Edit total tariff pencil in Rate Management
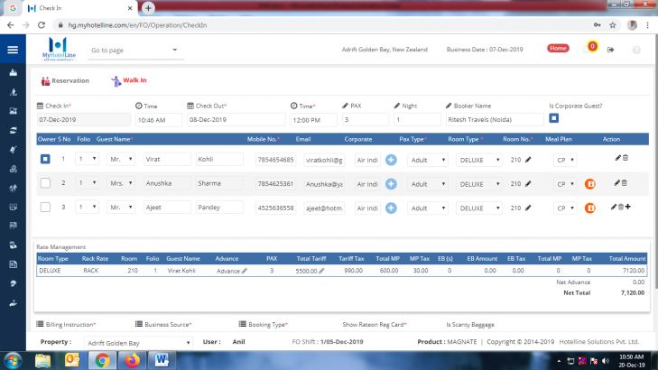The width and height of the screenshot is (658, 370). tap(321, 271)
